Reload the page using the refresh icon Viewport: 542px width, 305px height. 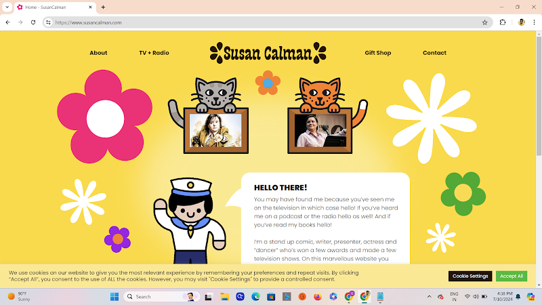(x=33, y=22)
